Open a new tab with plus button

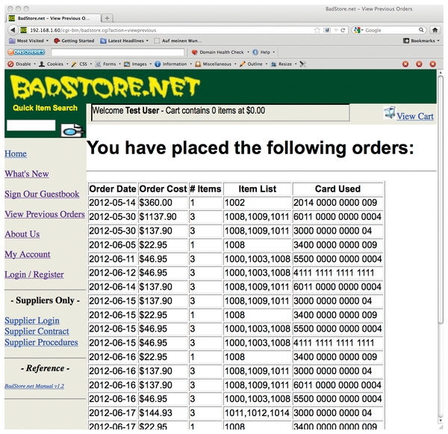pyautogui.click(x=108, y=18)
